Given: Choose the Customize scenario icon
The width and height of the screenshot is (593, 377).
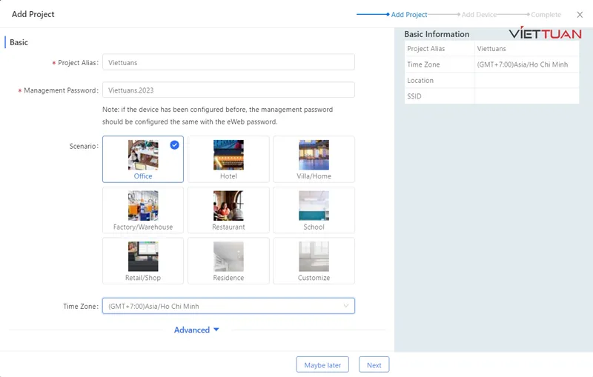Looking at the screenshot, I should click(x=314, y=256).
